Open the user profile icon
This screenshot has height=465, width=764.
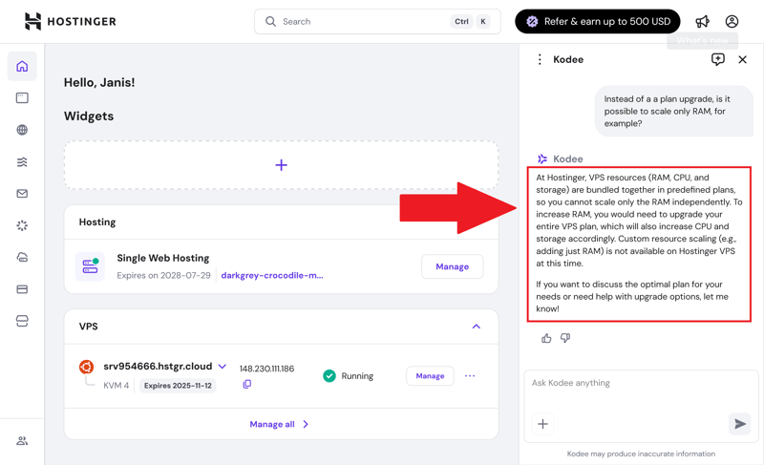[732, 21]
